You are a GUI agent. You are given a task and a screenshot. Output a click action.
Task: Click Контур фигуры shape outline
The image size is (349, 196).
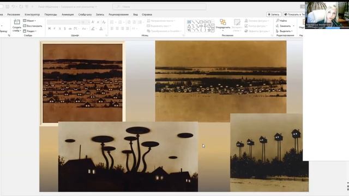257,26
